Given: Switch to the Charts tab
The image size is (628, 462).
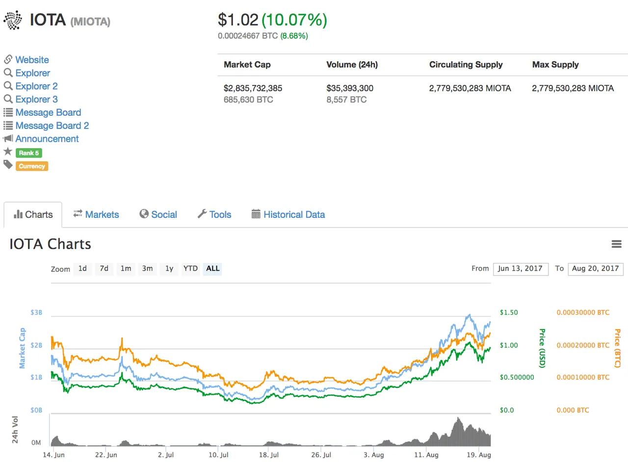Looking at the screenshot, I should tap(33, 214).
